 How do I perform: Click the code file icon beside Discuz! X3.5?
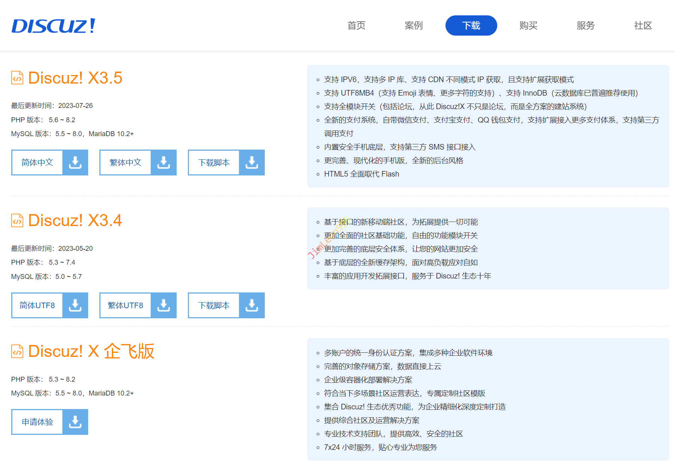pyautogui.click(x=17, y=78)
